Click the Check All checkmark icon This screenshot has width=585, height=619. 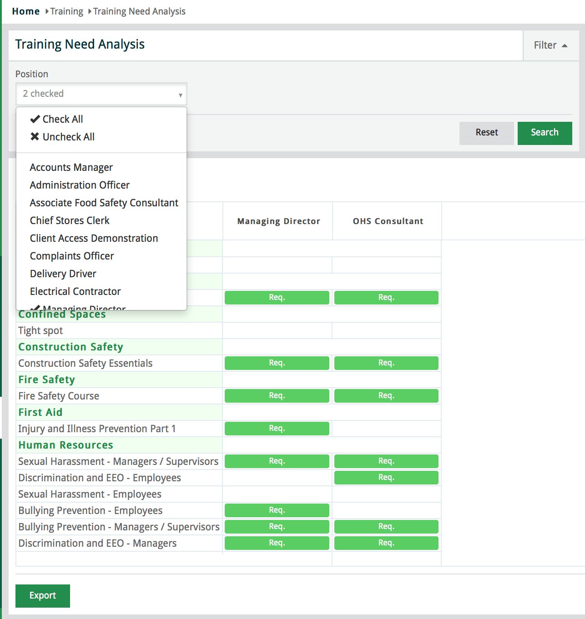click(35, 119)
